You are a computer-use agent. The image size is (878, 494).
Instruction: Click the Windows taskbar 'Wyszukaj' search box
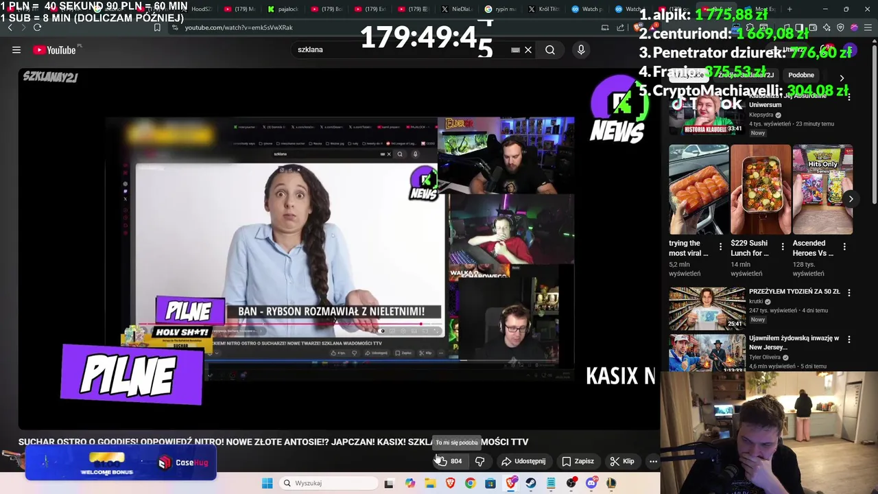(x=329, y=483)
